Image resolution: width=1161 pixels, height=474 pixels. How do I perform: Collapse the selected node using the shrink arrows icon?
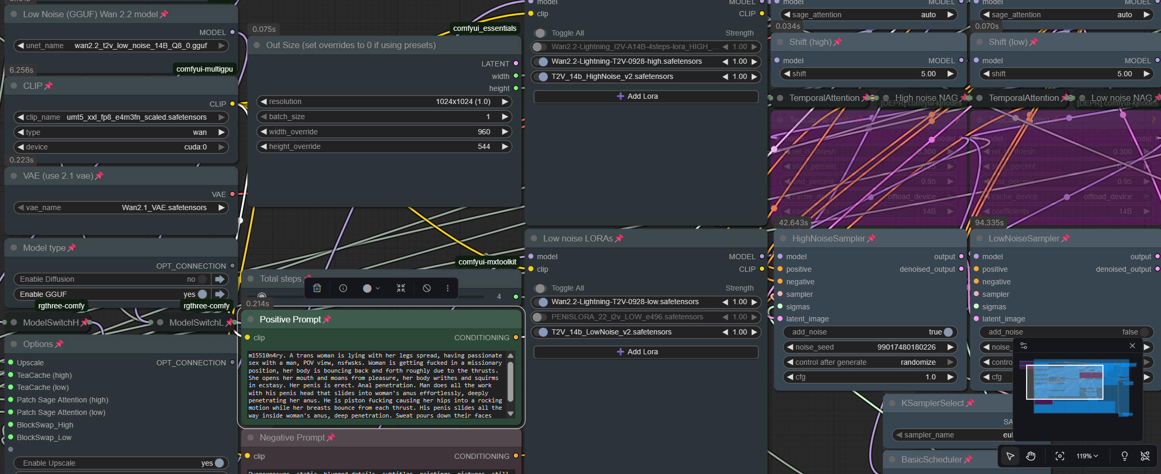point(401,288)
